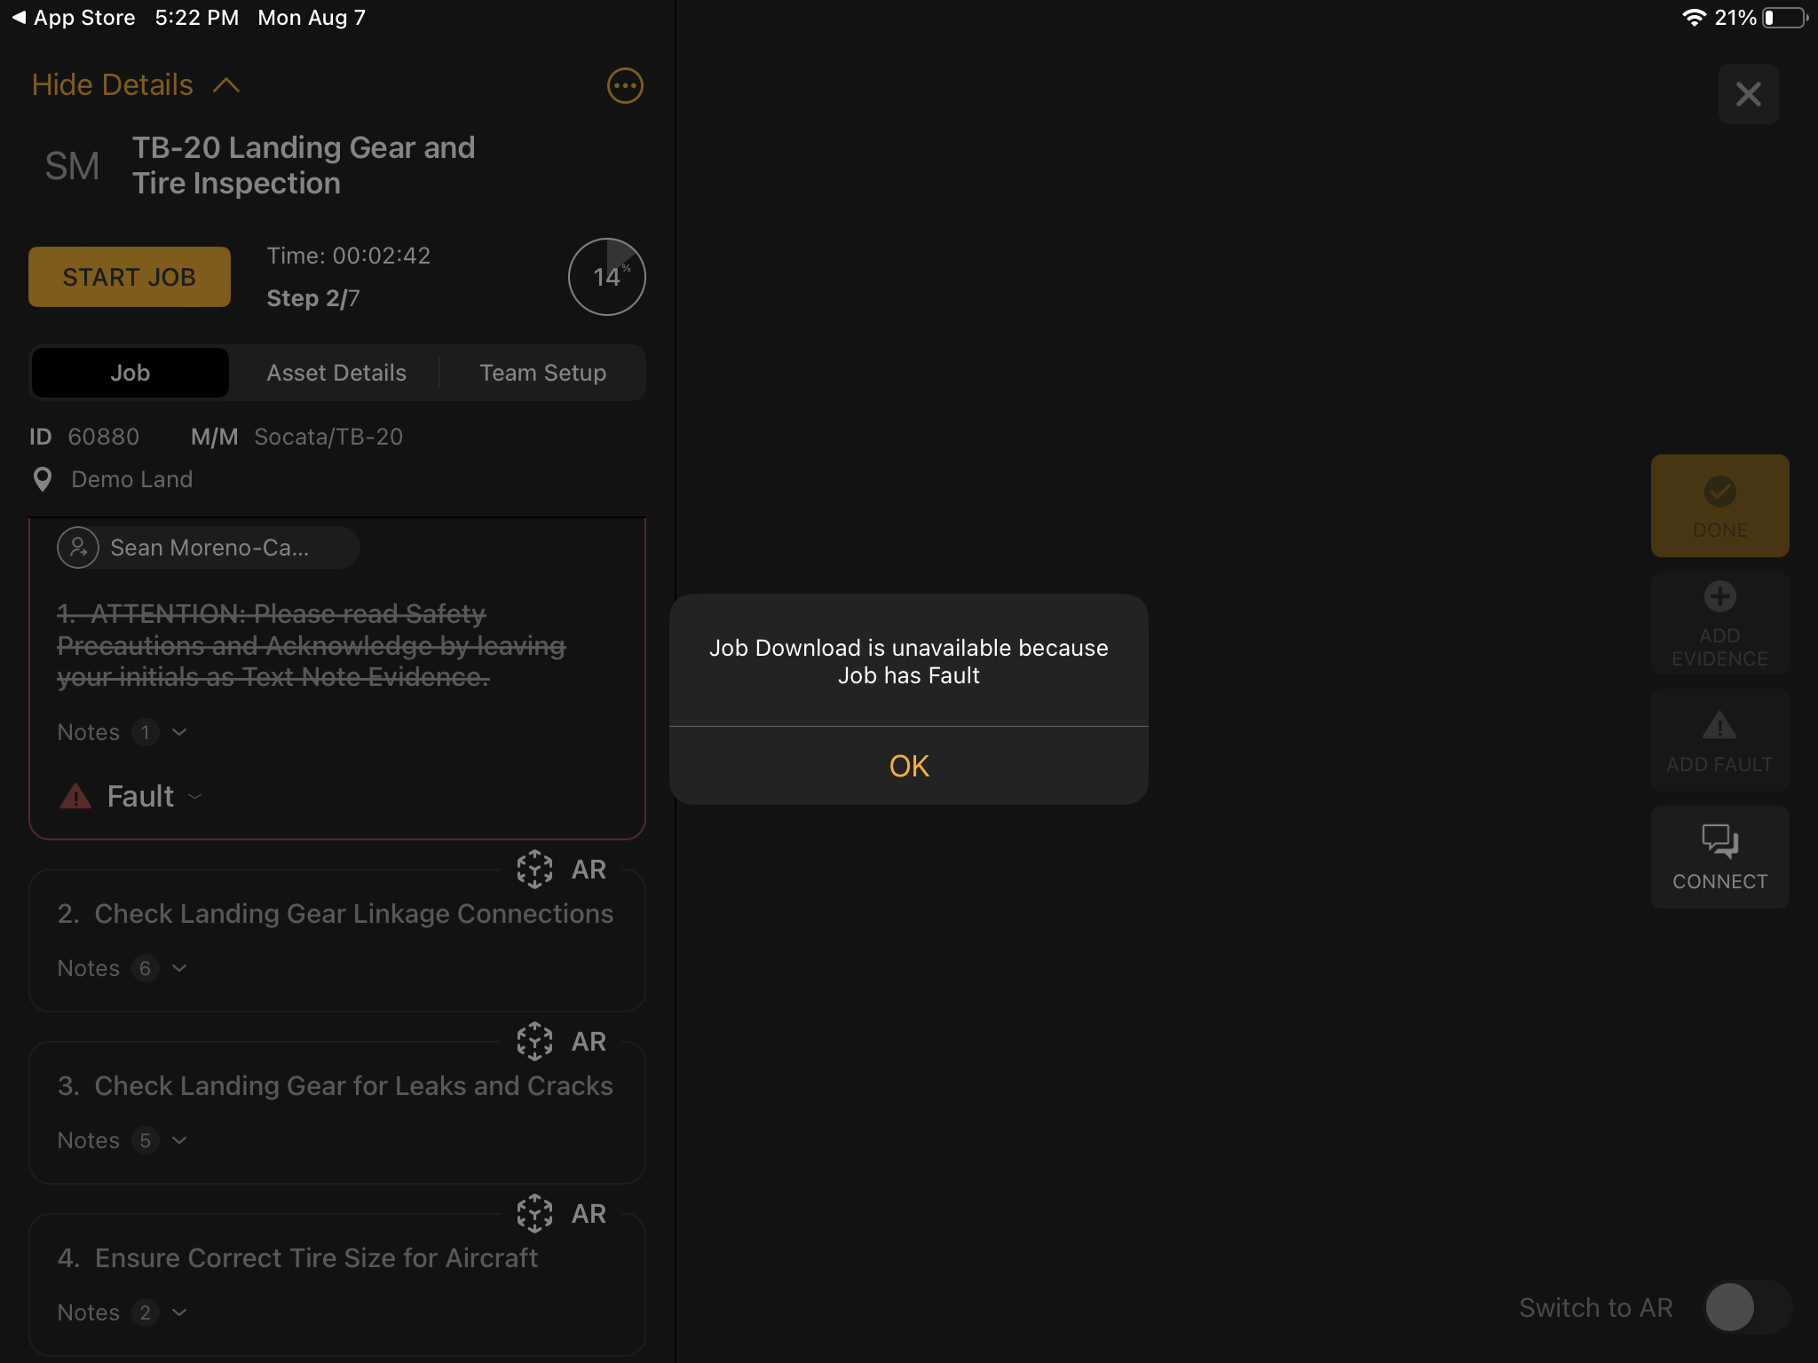Expand Notes for Leaks and Cracks step
This screenshot has height=1363, width=1818.
179,1140
